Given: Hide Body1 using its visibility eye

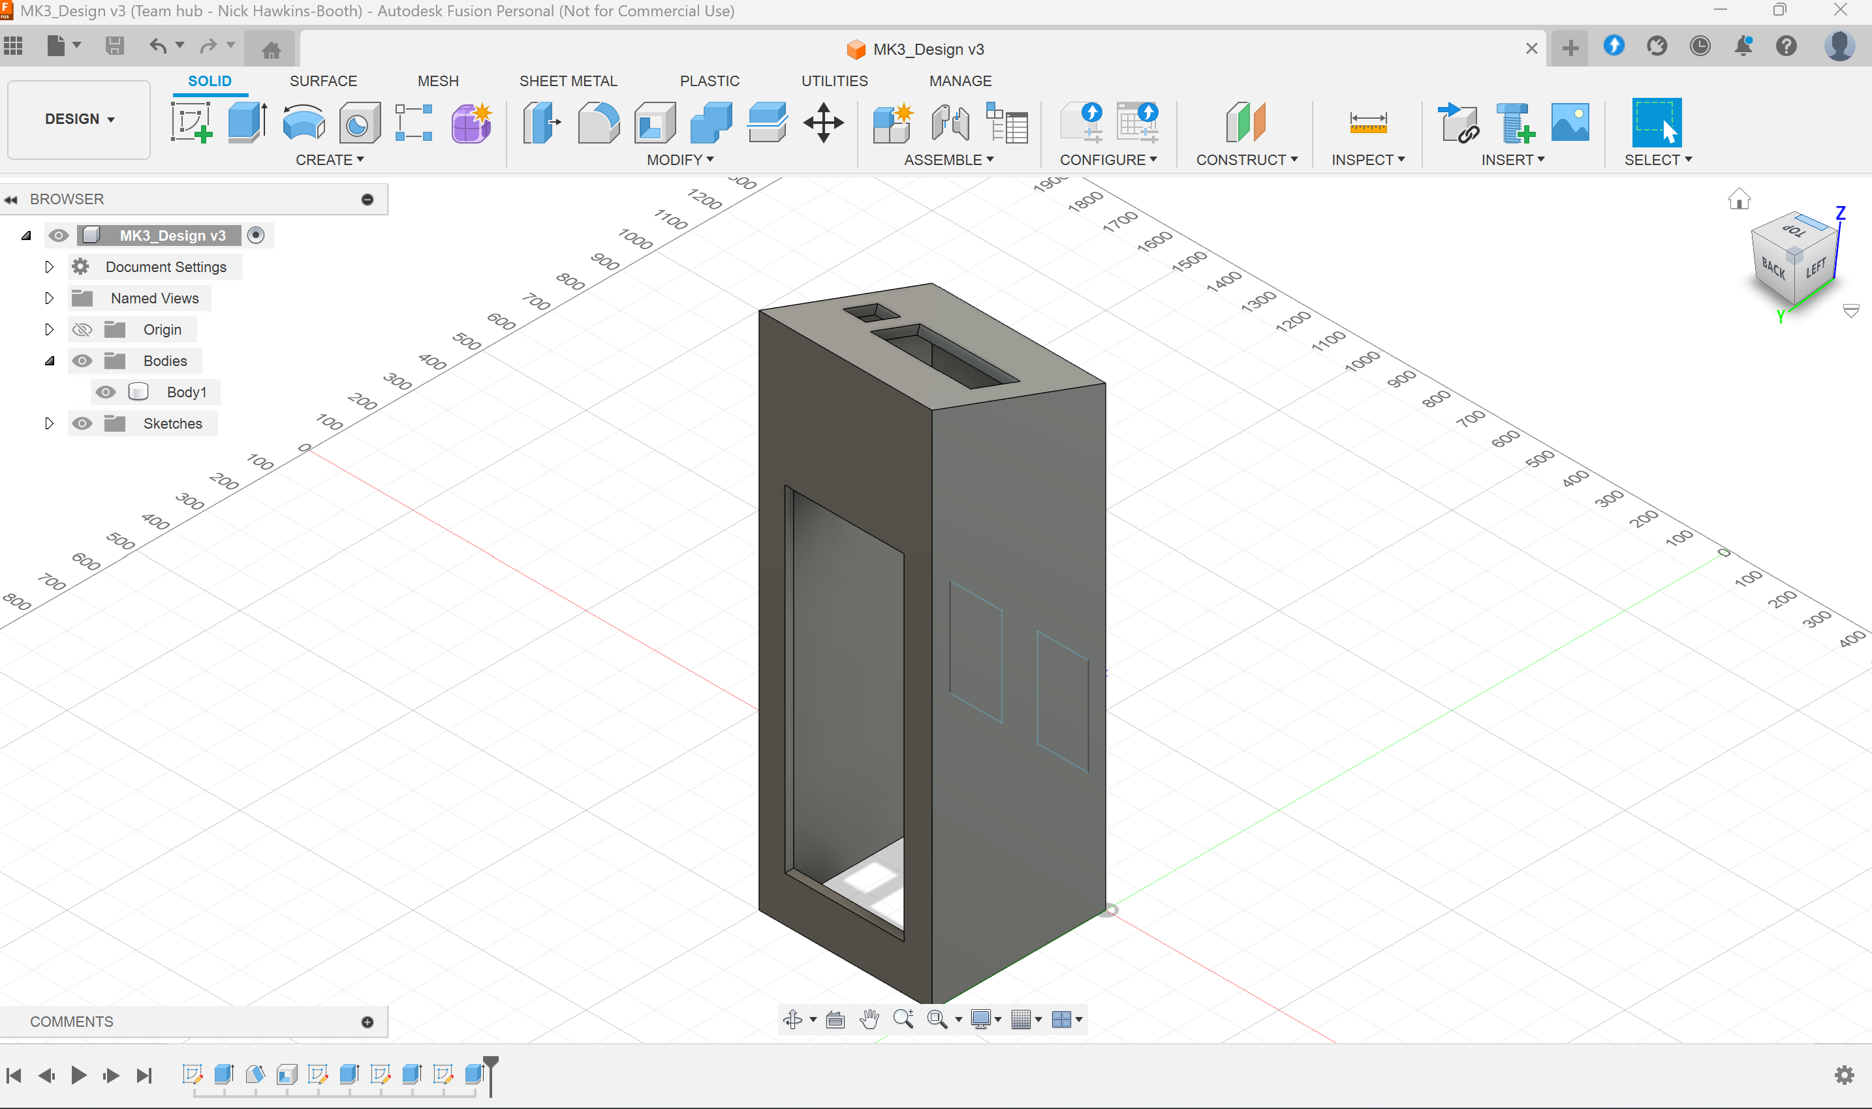Looking at the screenshot, I should click(105, 391).
